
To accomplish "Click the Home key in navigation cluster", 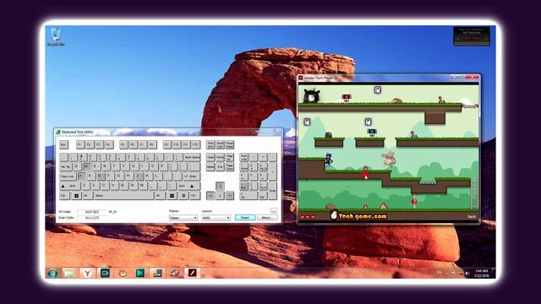I will 220,157.
